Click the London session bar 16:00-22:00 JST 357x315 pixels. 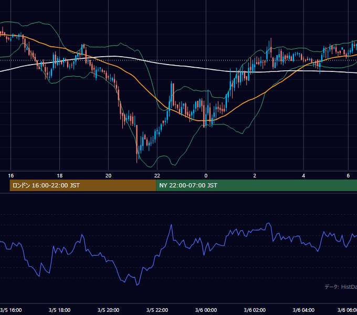point(83,185)
